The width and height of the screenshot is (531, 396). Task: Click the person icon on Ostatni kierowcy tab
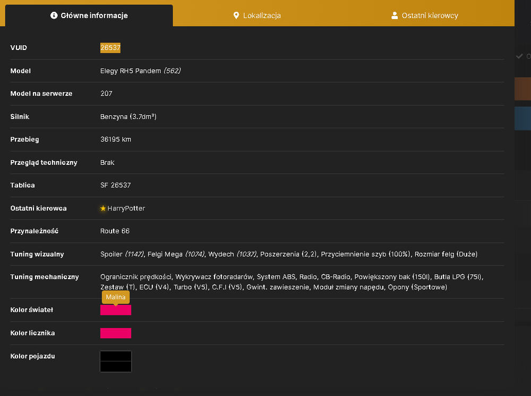pos(395,15)
